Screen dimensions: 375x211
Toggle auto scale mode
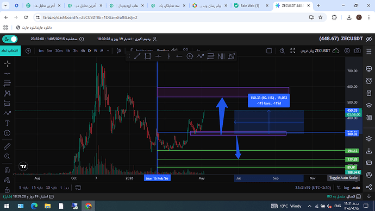click(x=356, y=188)
